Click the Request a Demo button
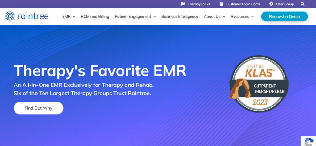Screen dimensions: 316x146 284,17
